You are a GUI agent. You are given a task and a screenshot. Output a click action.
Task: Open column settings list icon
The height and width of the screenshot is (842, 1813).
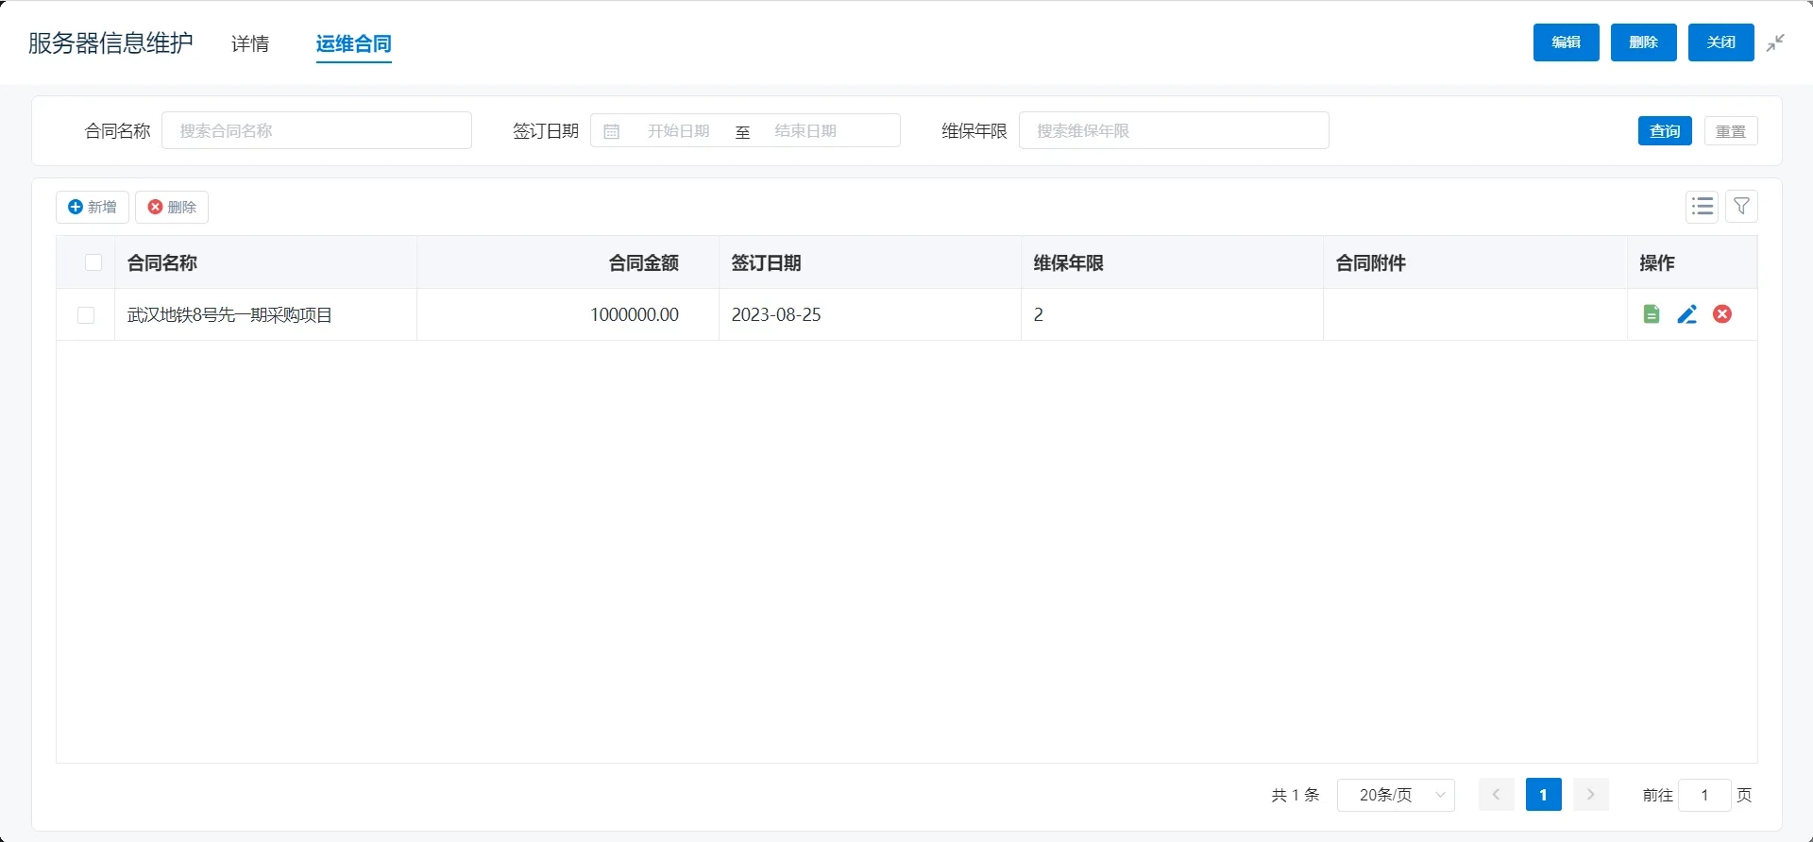(x=1702, y=207)
